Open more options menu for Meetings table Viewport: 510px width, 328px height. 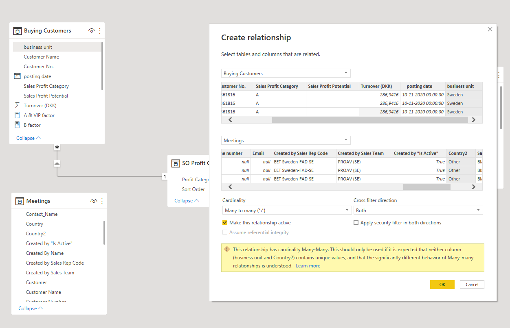click(x=102, y=201)
